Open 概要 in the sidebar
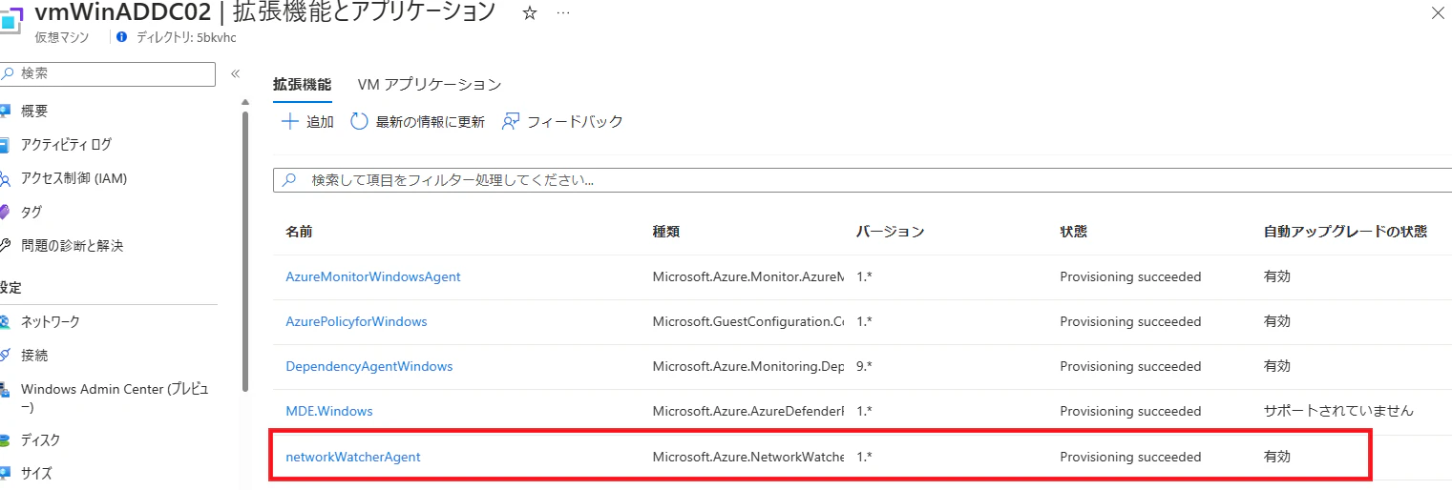Screen dimensions: 1452x490 click(34, 111)
